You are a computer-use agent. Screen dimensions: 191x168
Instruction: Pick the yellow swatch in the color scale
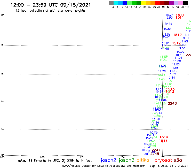coord(143,3)
